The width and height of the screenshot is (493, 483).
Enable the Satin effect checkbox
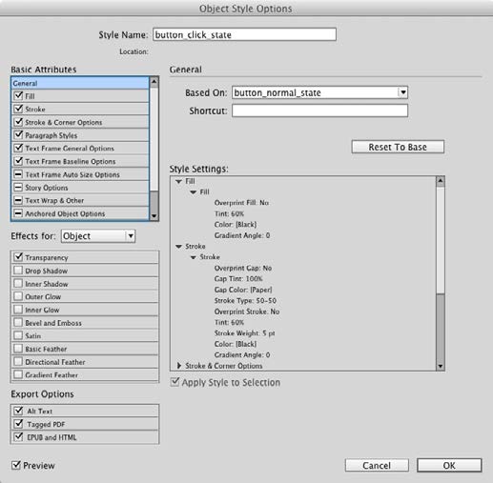[x=18, y=335]
